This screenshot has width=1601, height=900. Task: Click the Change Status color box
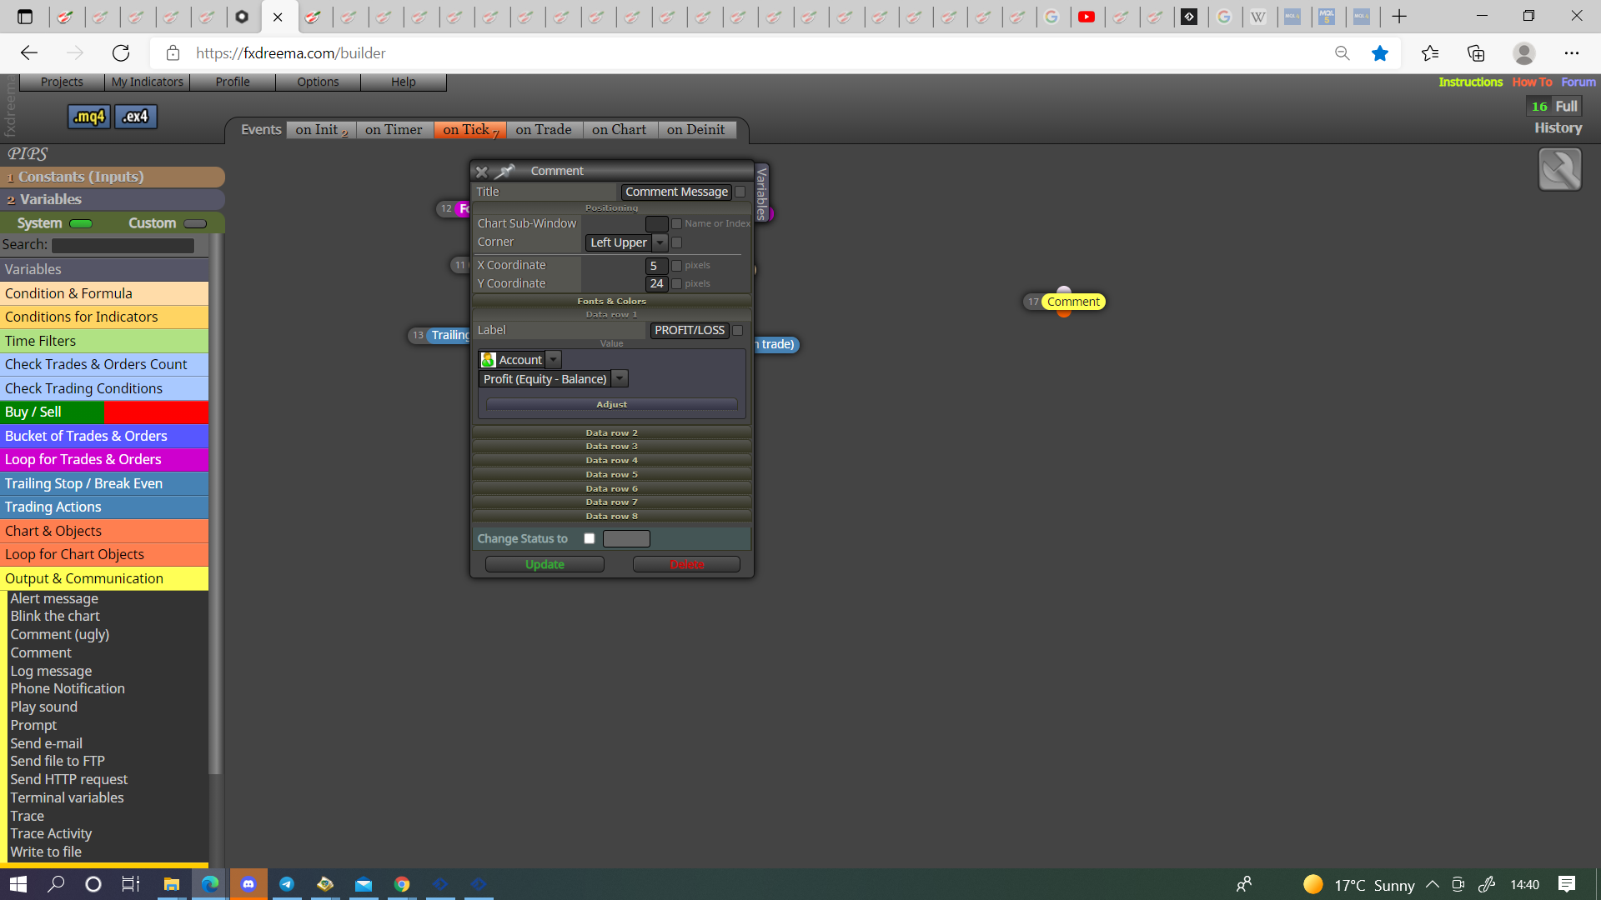pyautogui.click(x=626, y=539)
